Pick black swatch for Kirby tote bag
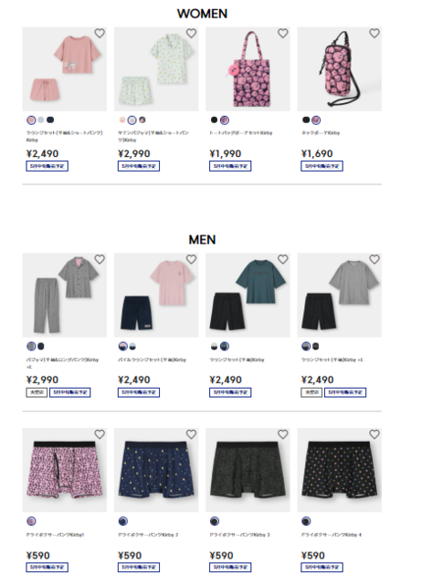 [214, 120]
